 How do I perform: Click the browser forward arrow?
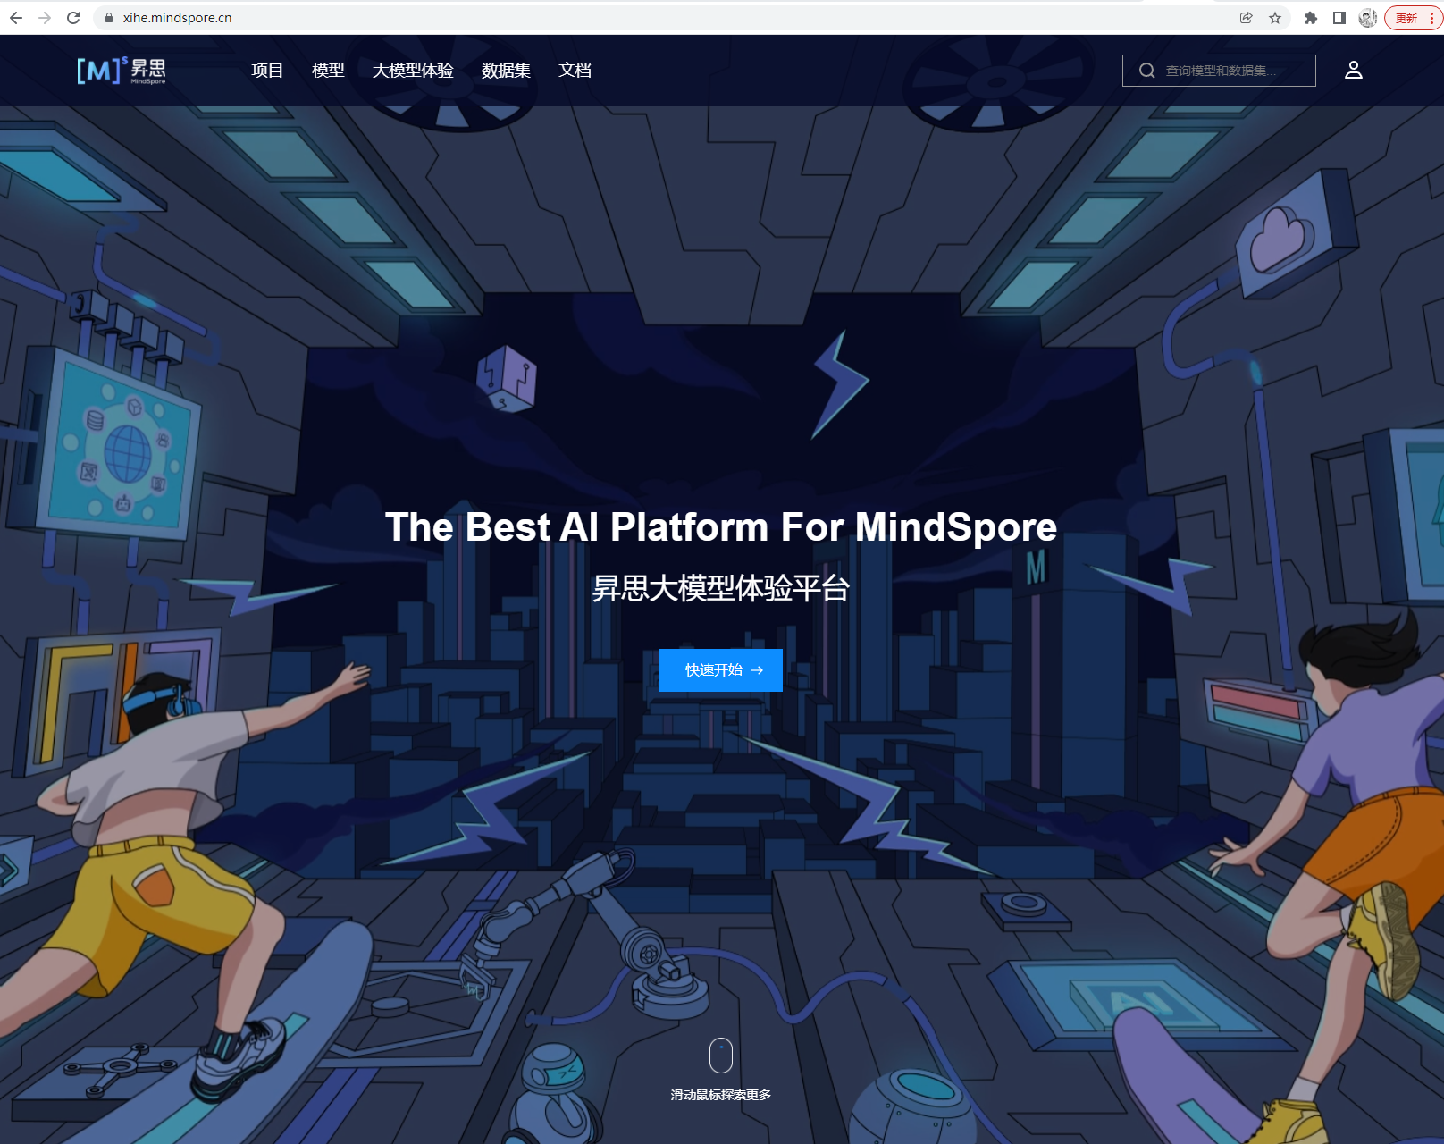tap(45, 18)
